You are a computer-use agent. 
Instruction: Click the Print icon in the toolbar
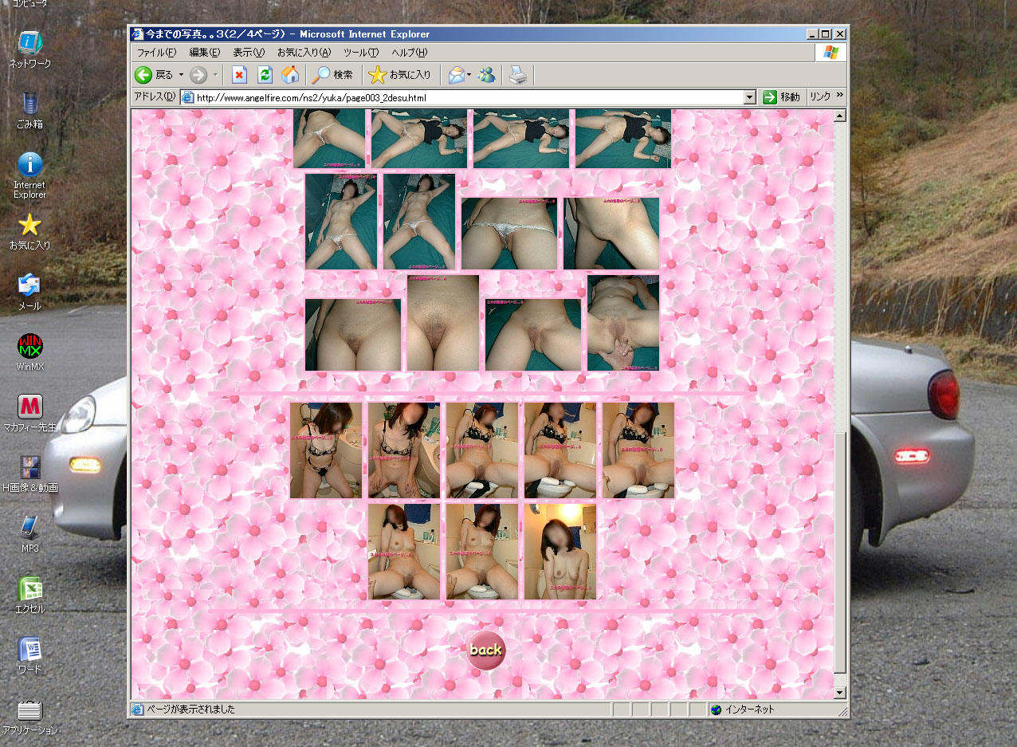pos(518,75)
